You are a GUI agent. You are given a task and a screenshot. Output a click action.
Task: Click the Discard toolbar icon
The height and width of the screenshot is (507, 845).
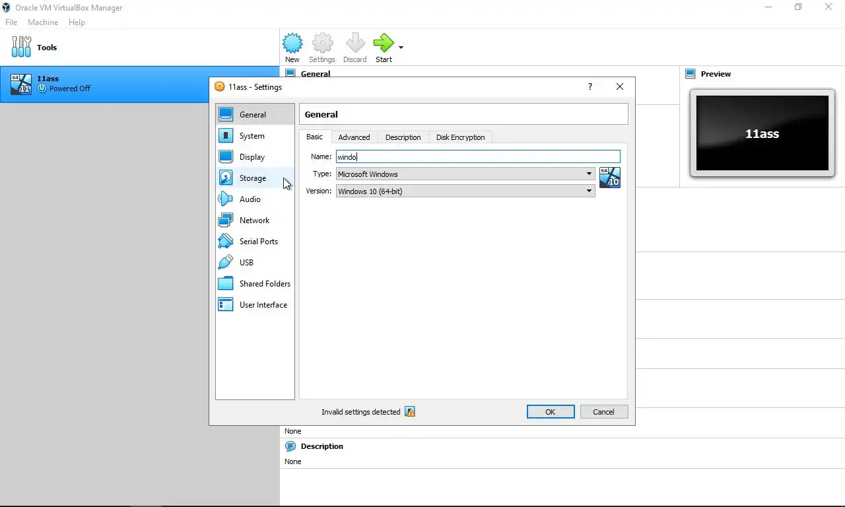coord(355,44)
